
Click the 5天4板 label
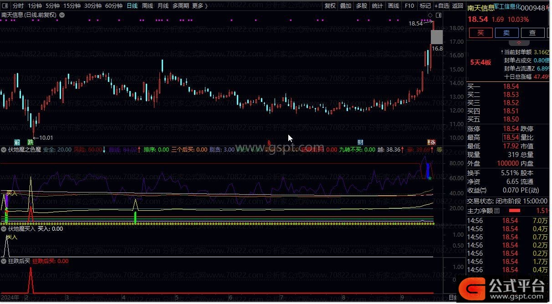(x=480, y=62)
